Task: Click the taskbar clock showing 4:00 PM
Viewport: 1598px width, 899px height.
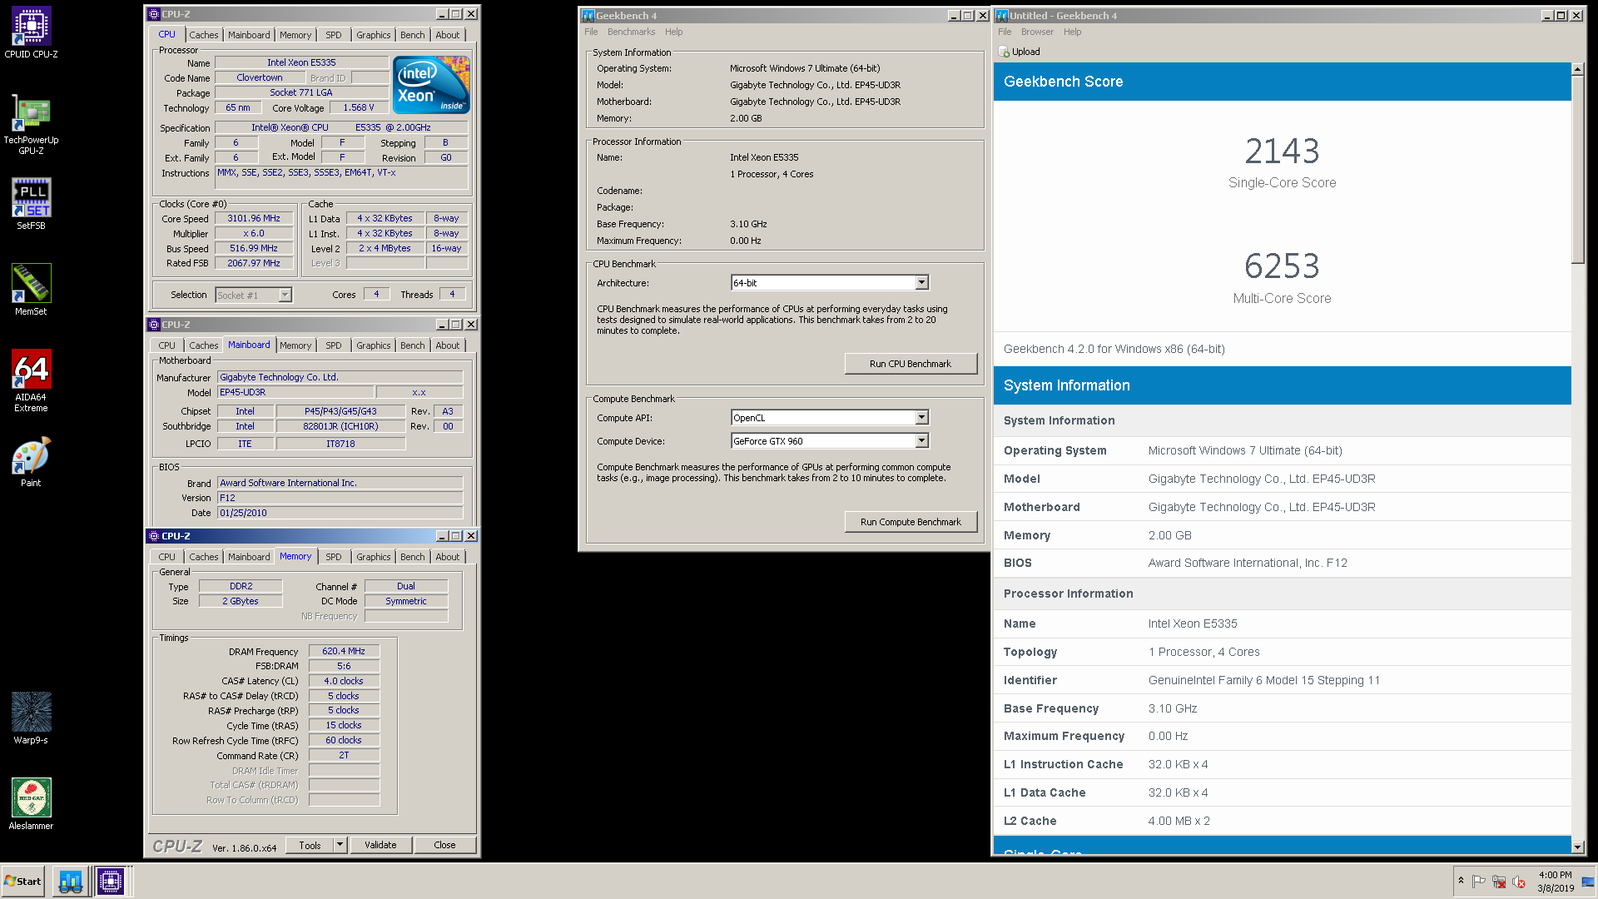Action: [1555, 881]
